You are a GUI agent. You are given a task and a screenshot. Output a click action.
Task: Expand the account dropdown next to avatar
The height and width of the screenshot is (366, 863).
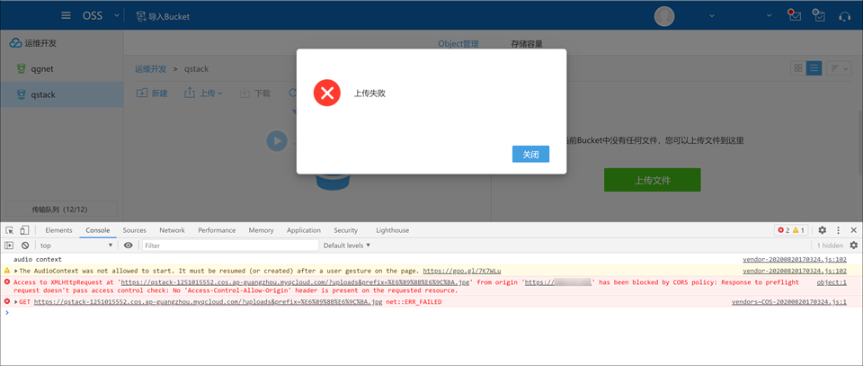[x=712, y=15]
